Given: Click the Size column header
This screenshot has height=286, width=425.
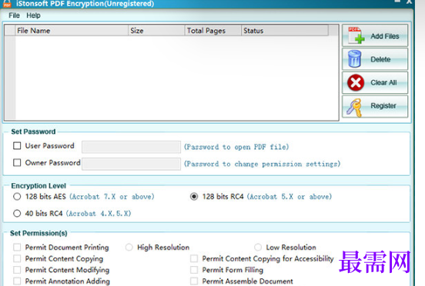Looking at the screenshot, I should [156, 31].
